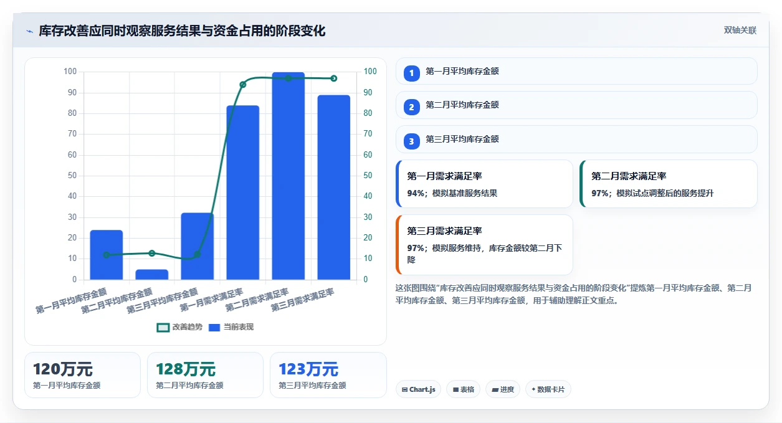Click the blue 当前表现 legend swatch
The image size is (782, 423).
[x=214, y=327]
